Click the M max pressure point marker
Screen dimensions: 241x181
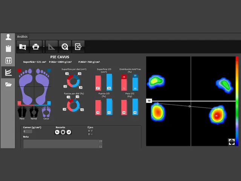[217, 116]
